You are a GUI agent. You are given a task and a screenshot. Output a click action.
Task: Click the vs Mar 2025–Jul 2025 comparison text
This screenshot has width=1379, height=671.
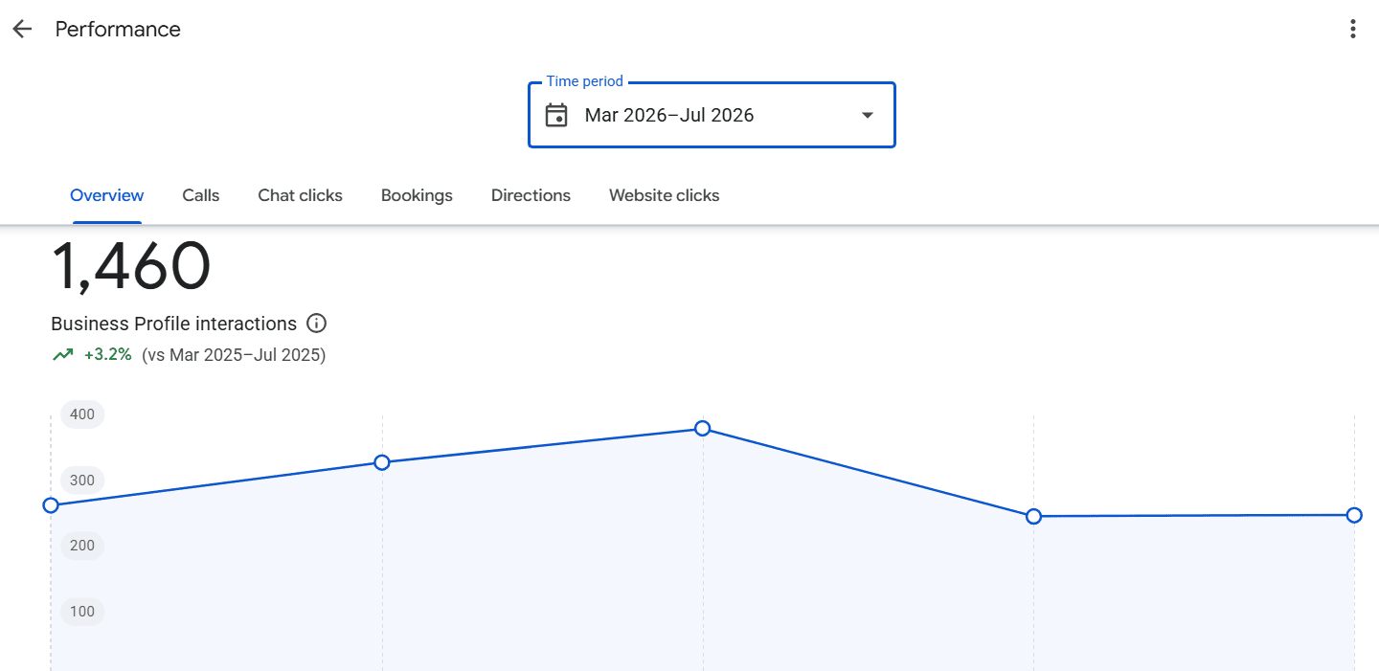coord(234,355)
